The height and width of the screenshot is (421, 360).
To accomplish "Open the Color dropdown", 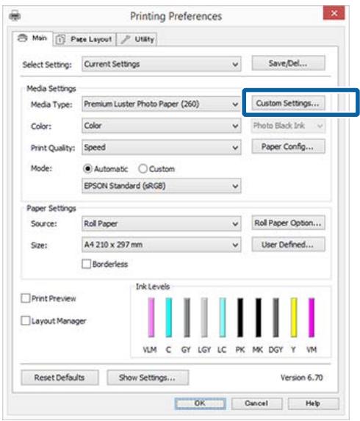I will pyautogui.click(x=162, y=126).
